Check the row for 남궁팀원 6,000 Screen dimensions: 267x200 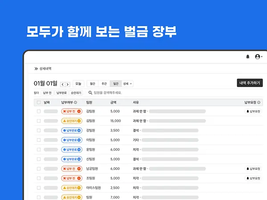click(x=39, y=169)
